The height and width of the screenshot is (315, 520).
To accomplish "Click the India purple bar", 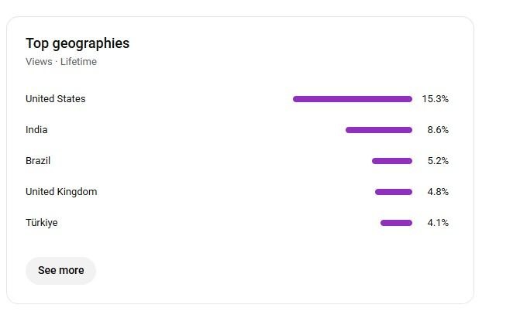I will pos(379,130).
